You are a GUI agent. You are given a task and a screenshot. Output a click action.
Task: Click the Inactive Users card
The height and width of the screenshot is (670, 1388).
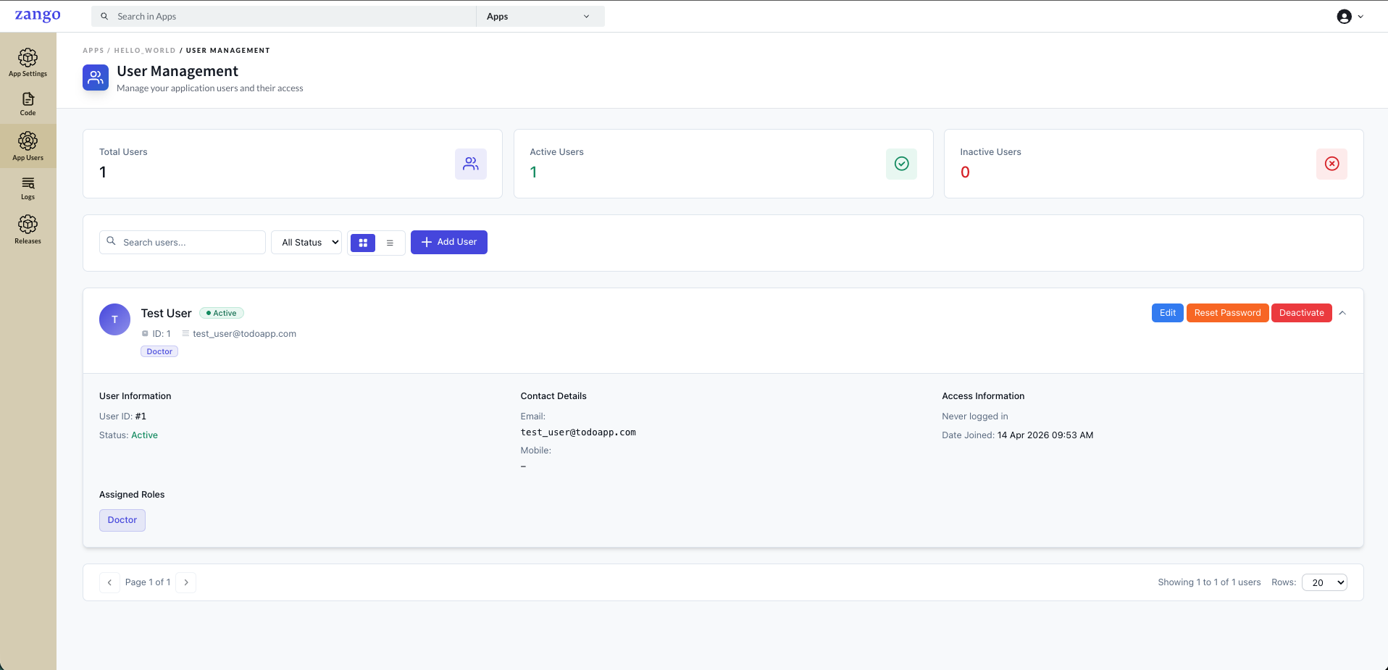pos(1153,164)
